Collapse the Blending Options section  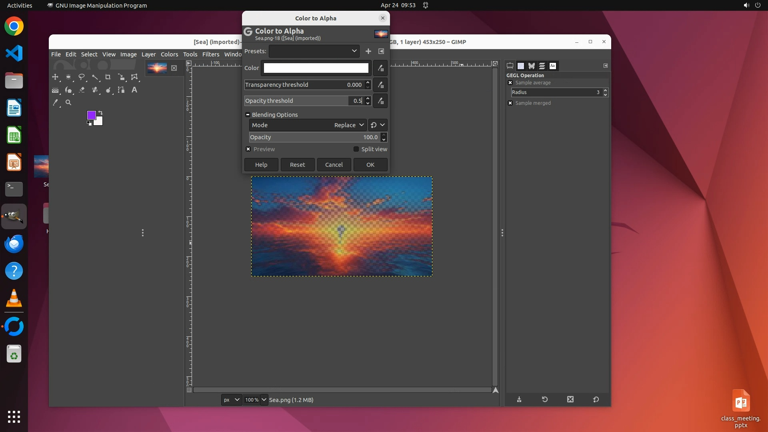(x=248, y=115)
